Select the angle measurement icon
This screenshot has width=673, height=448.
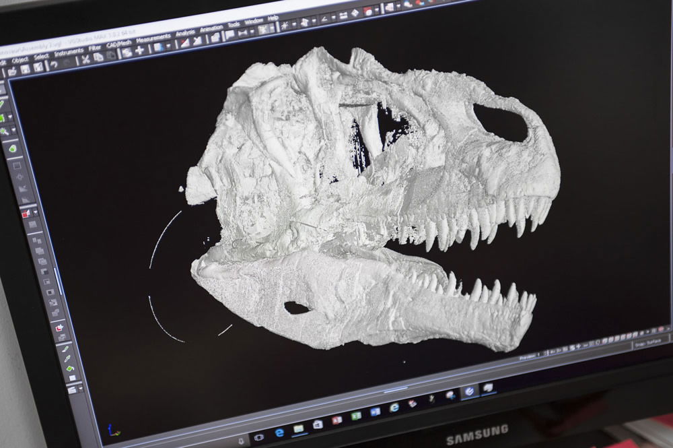click(x=324, y=20)
